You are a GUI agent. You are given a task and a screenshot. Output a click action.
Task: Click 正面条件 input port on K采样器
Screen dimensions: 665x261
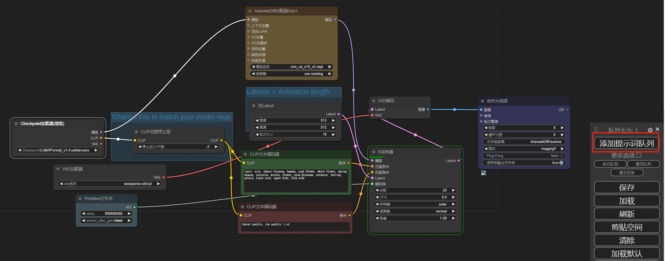click(372, 167)
